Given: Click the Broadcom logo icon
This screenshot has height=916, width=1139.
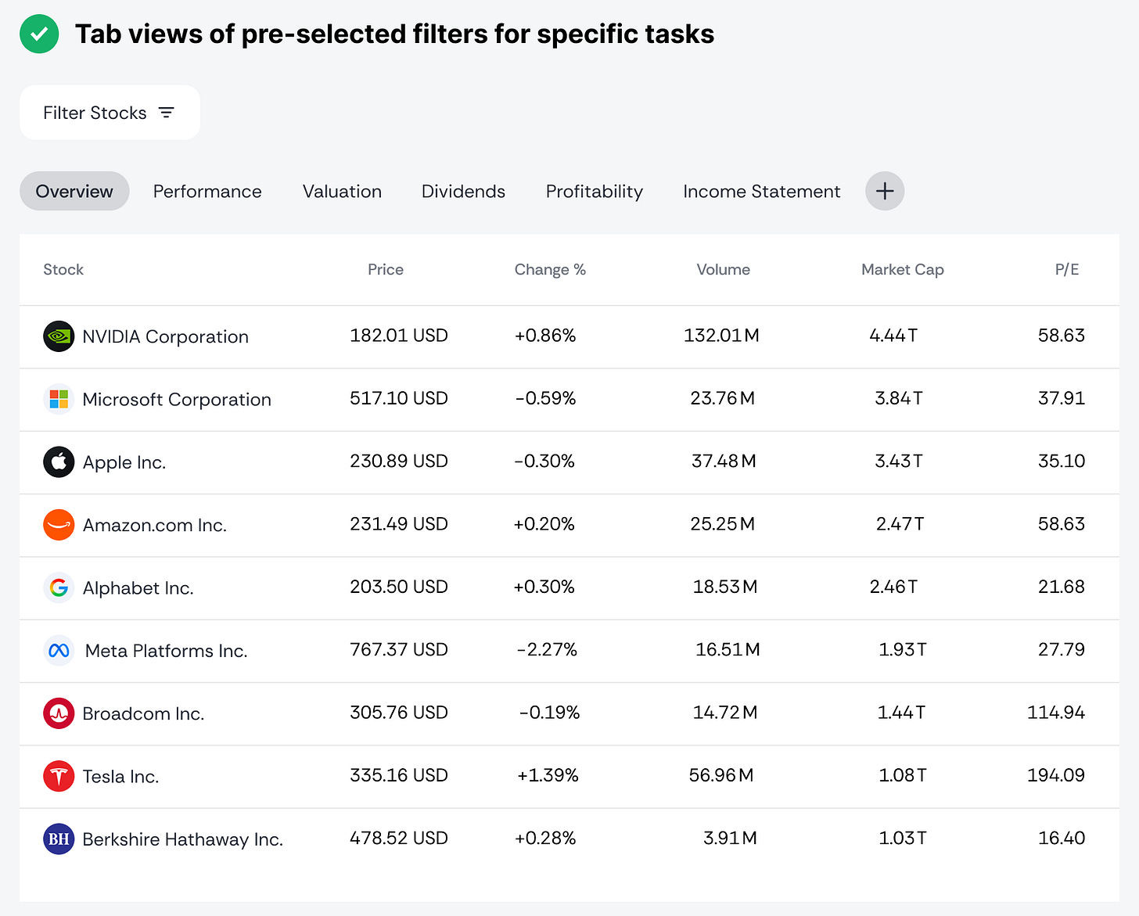Looking at the screenshot, I should (x=59, y=713).
